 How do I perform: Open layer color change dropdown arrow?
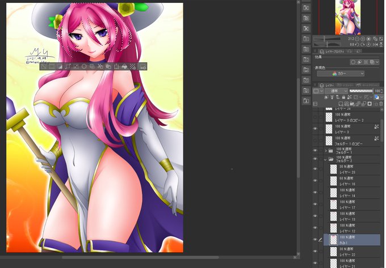click(x=382, y=97)
